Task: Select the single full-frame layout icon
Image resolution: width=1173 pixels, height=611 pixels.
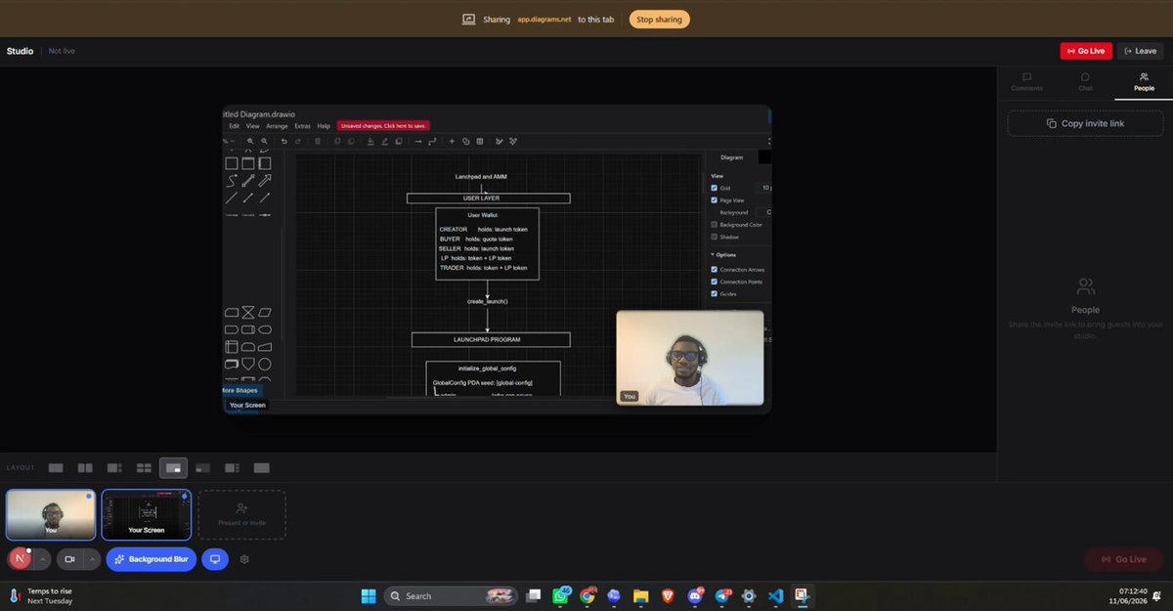Action: pos(56,468)
